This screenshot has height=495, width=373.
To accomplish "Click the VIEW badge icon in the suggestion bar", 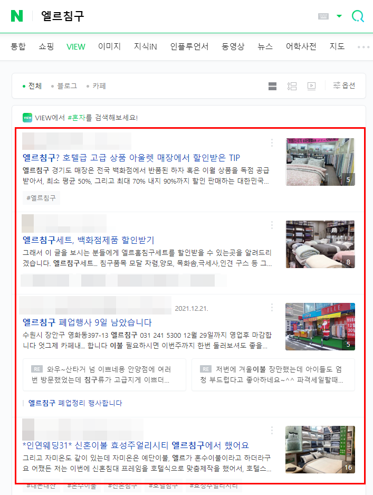I will 27,118.
